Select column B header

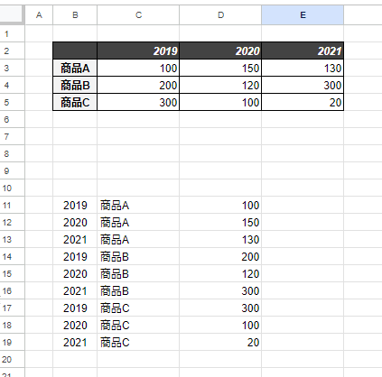[75, 15]
